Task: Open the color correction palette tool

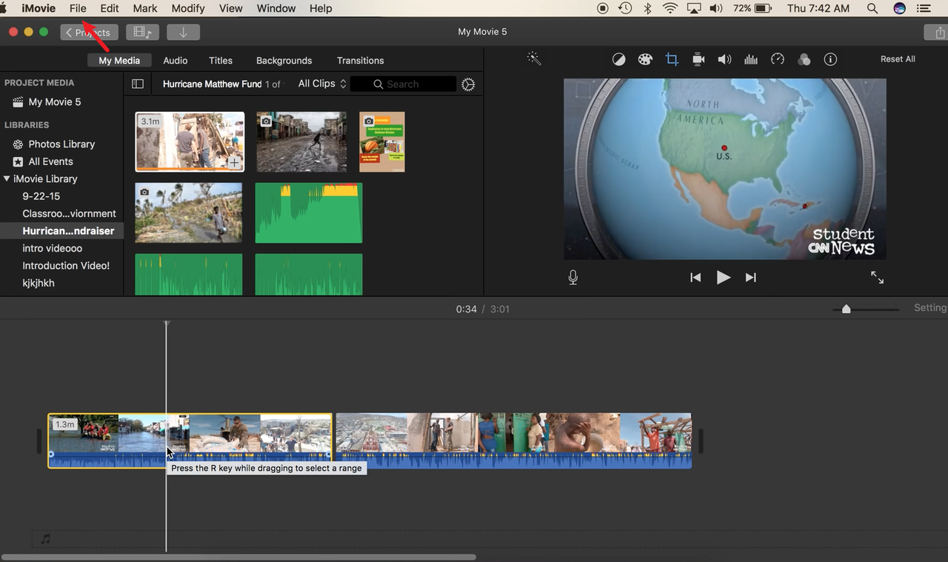Action: 645,60
